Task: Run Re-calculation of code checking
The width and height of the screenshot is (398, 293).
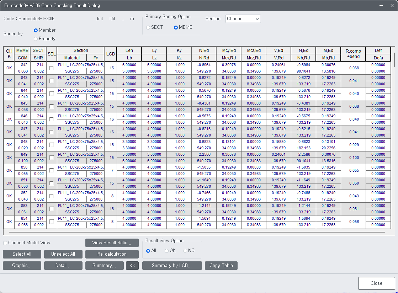Action: tap(112, 254)
